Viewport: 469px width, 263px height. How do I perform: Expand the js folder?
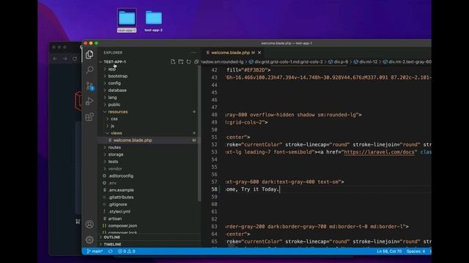click(149, 126)
